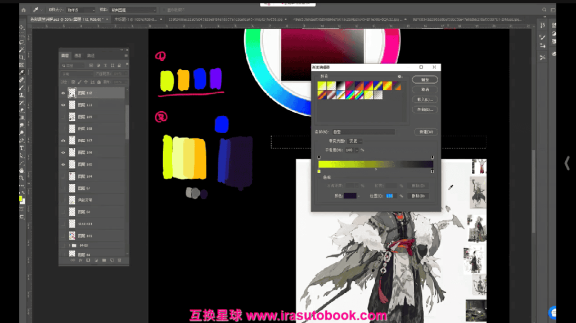The width and height of the screenshot is (576, 323).
Task: Hide layer 图层 106 with its eye icon
Action: 63,152
